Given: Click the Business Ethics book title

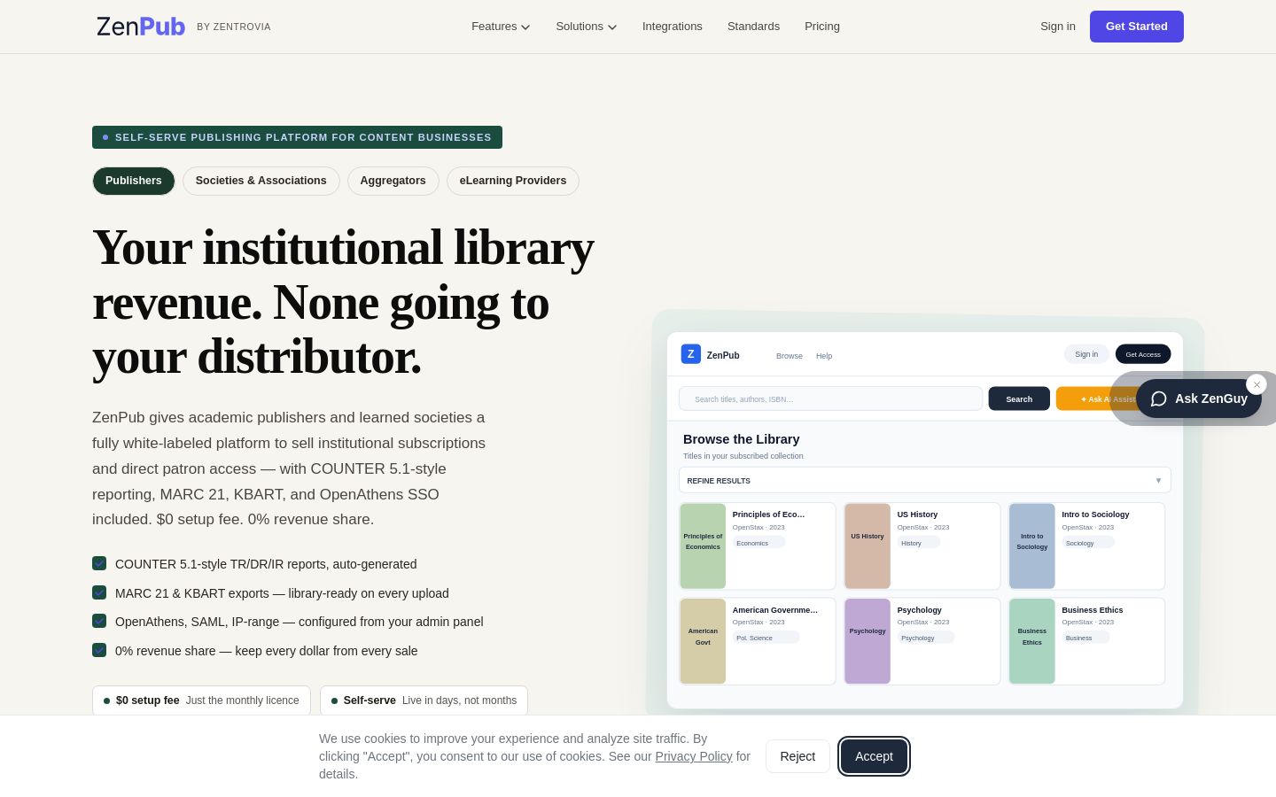Looking at the screenshot, I should [1093, 610].
